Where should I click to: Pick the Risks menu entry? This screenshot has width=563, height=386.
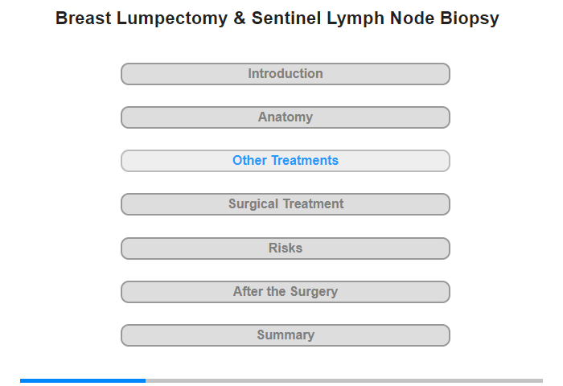285,248
